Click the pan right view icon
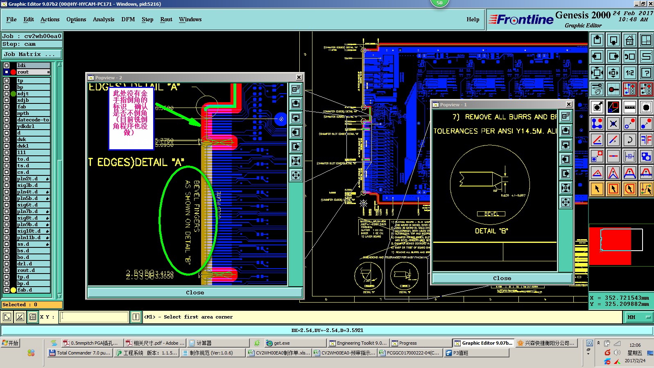The width and height of the screenshot is (654, 368). pyautogui.click(x=613, y=56)
